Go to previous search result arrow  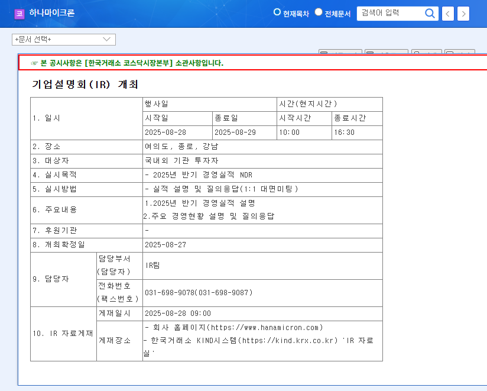click(447, 14)
